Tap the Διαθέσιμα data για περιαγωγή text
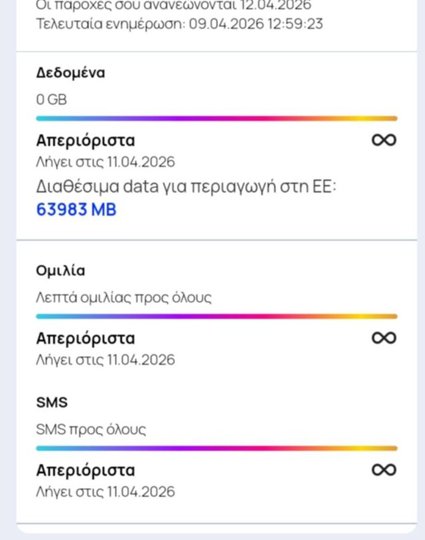The image size is (425, 540). click(x=186, y=186)
